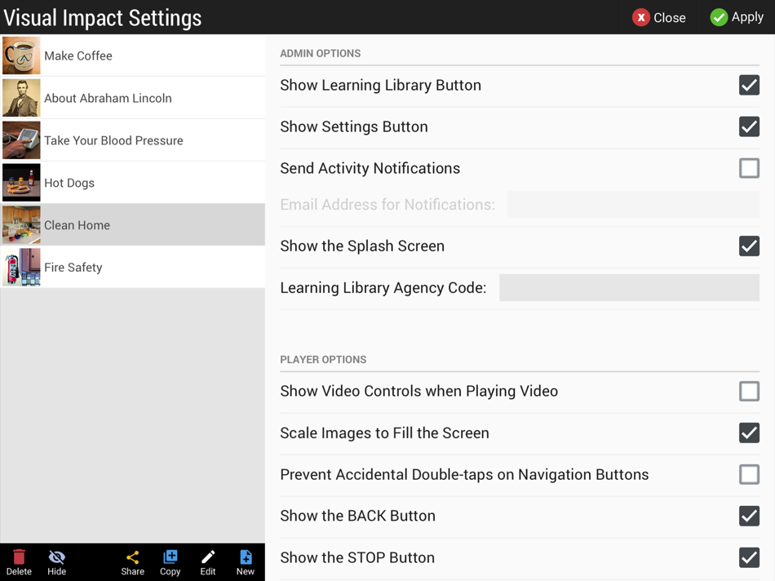The height and width of the screenshot is (581, 775).
Task: Uncheck Scale Images to Fill the Screen
Action: tap(749, 432)
